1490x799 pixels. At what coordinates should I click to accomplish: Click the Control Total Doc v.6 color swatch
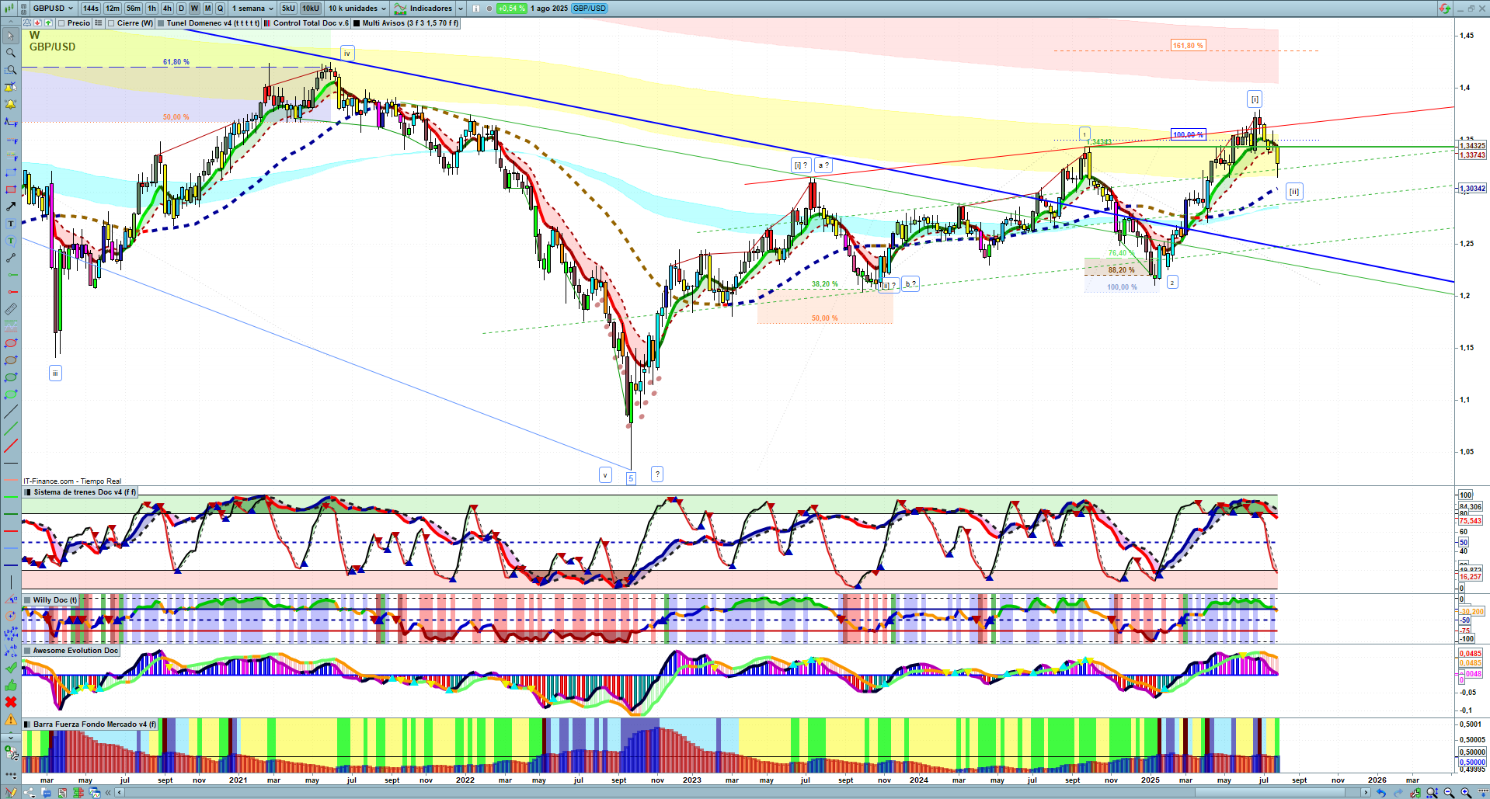click(x=267, y=23)
